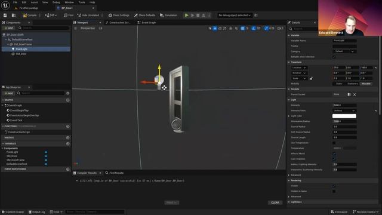Click the Unreal Engine logo icon
The width and height of the screenshot is (382, 215).
pos(5,5)
